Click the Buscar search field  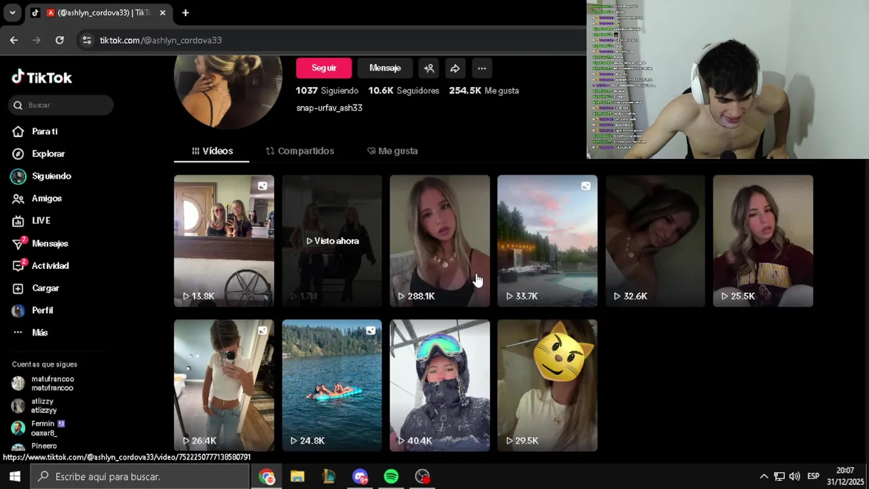pyautogui.click(x=61, y=105)
